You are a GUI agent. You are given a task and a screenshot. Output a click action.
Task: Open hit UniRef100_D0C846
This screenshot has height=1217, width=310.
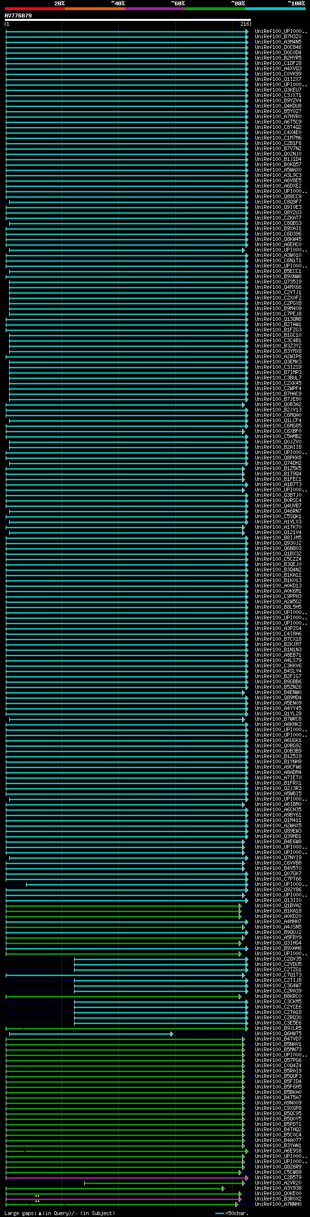278,47
